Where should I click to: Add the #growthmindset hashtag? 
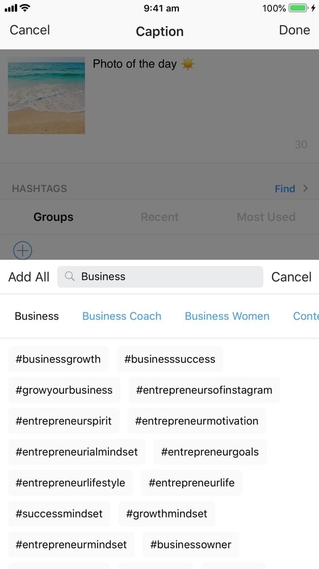(x=166, y=513)
